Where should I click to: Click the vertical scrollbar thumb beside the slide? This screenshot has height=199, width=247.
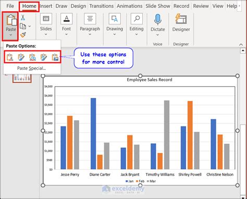pos(243,160)
